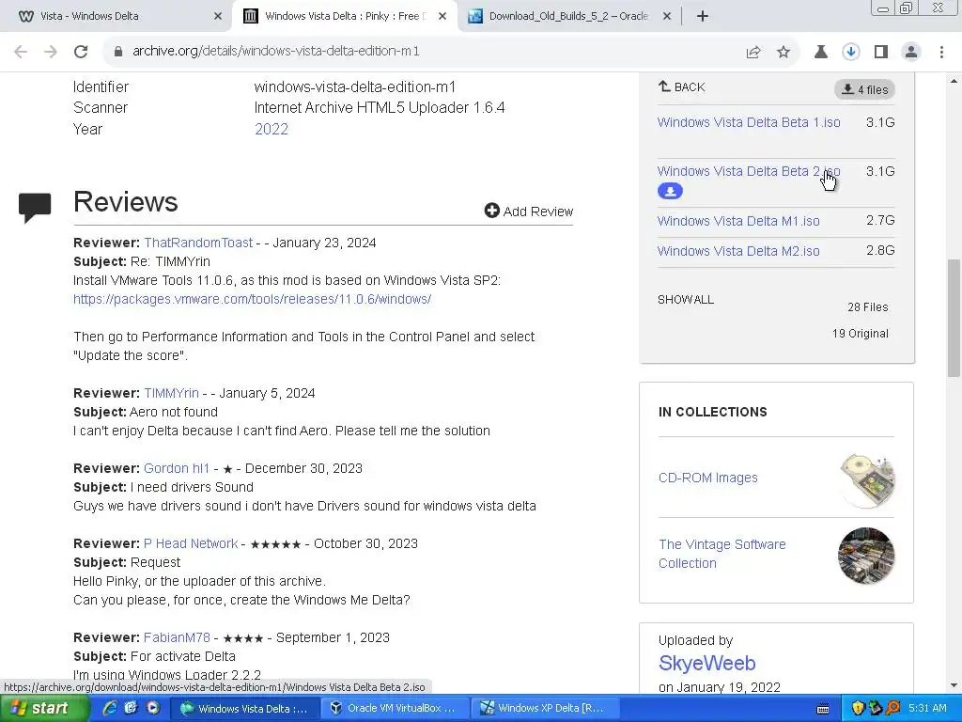Click the browser forward arrow
The width and height of the screenshot is (962, 722).
tap(51, 52)
